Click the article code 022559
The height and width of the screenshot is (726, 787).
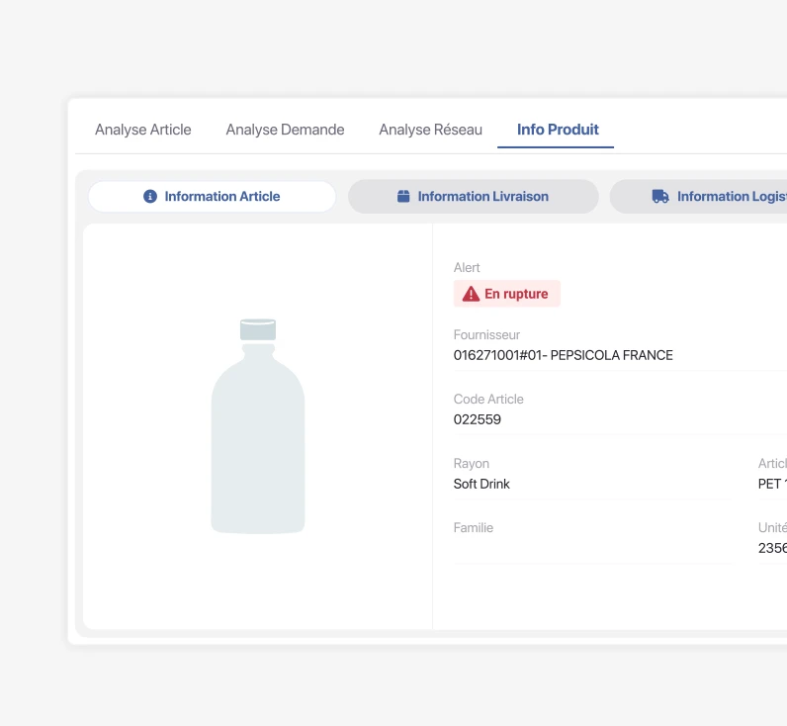(478, 419)
